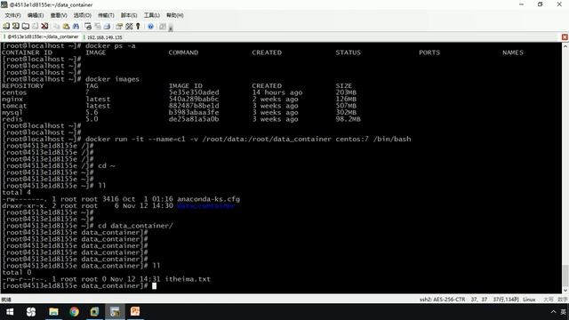Open File Explorer from the taskbar
Viewport: 569px width, 320px height.
point(53,312)
